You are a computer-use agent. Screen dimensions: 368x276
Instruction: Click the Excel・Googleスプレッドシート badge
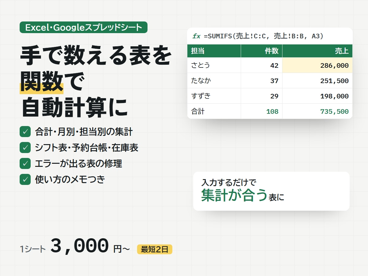83,27
